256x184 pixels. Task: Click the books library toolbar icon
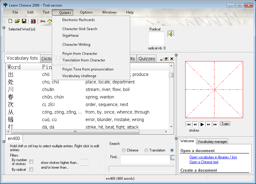point(33,21)
